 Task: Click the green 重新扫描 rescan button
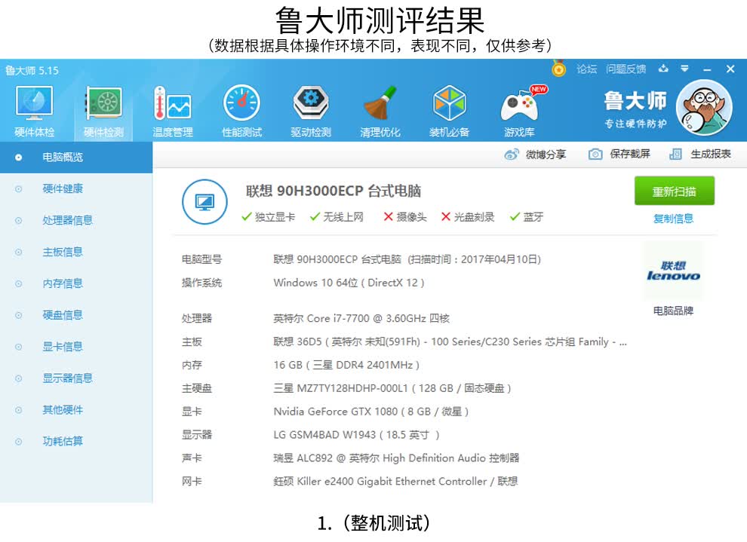(x=674, y=191)
